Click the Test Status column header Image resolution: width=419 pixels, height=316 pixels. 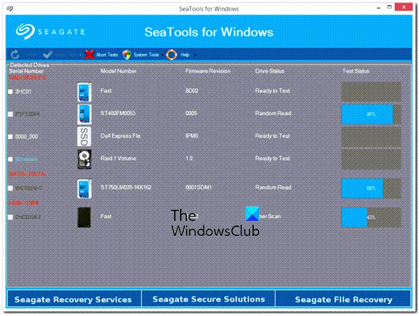356,71
